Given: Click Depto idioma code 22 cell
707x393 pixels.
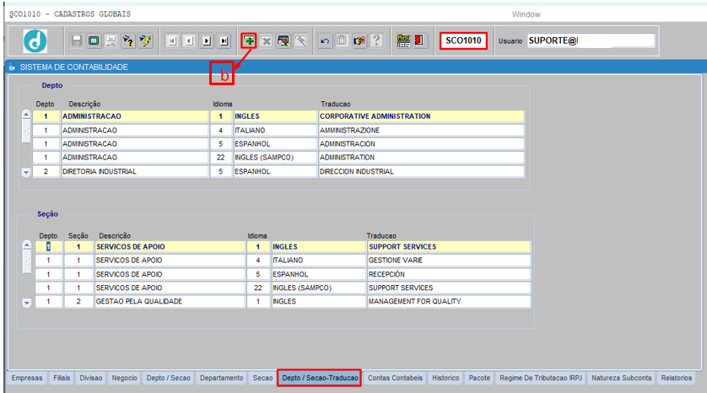Looking at the screenshot, I should tap(220, 158).
